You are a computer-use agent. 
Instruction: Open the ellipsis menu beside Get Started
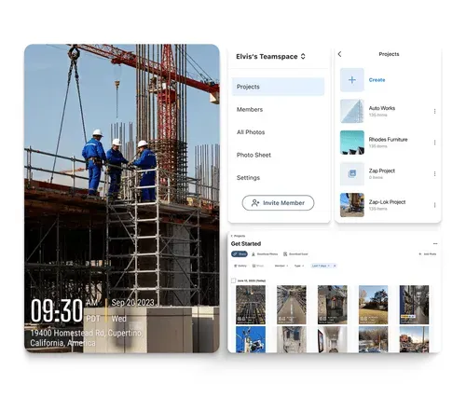click(x=435, y=243)
